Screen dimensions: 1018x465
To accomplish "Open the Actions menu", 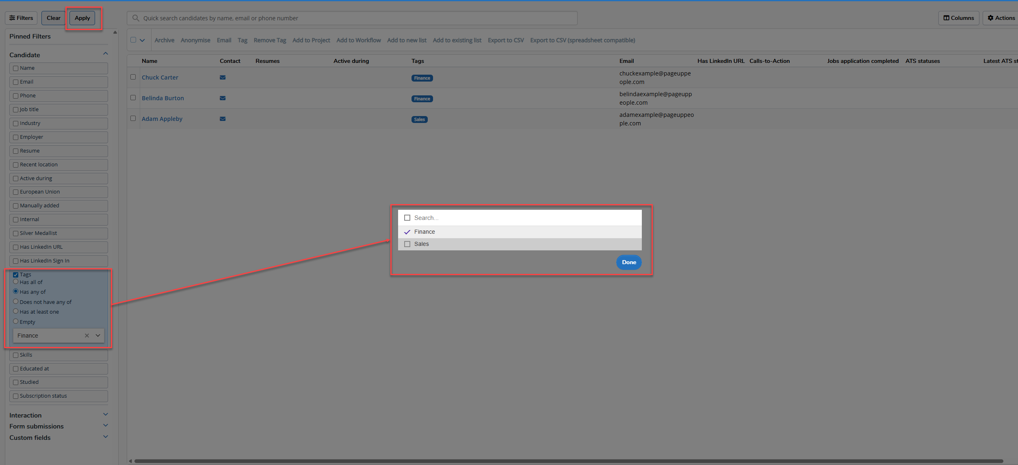I will (x=1001, y=18).
